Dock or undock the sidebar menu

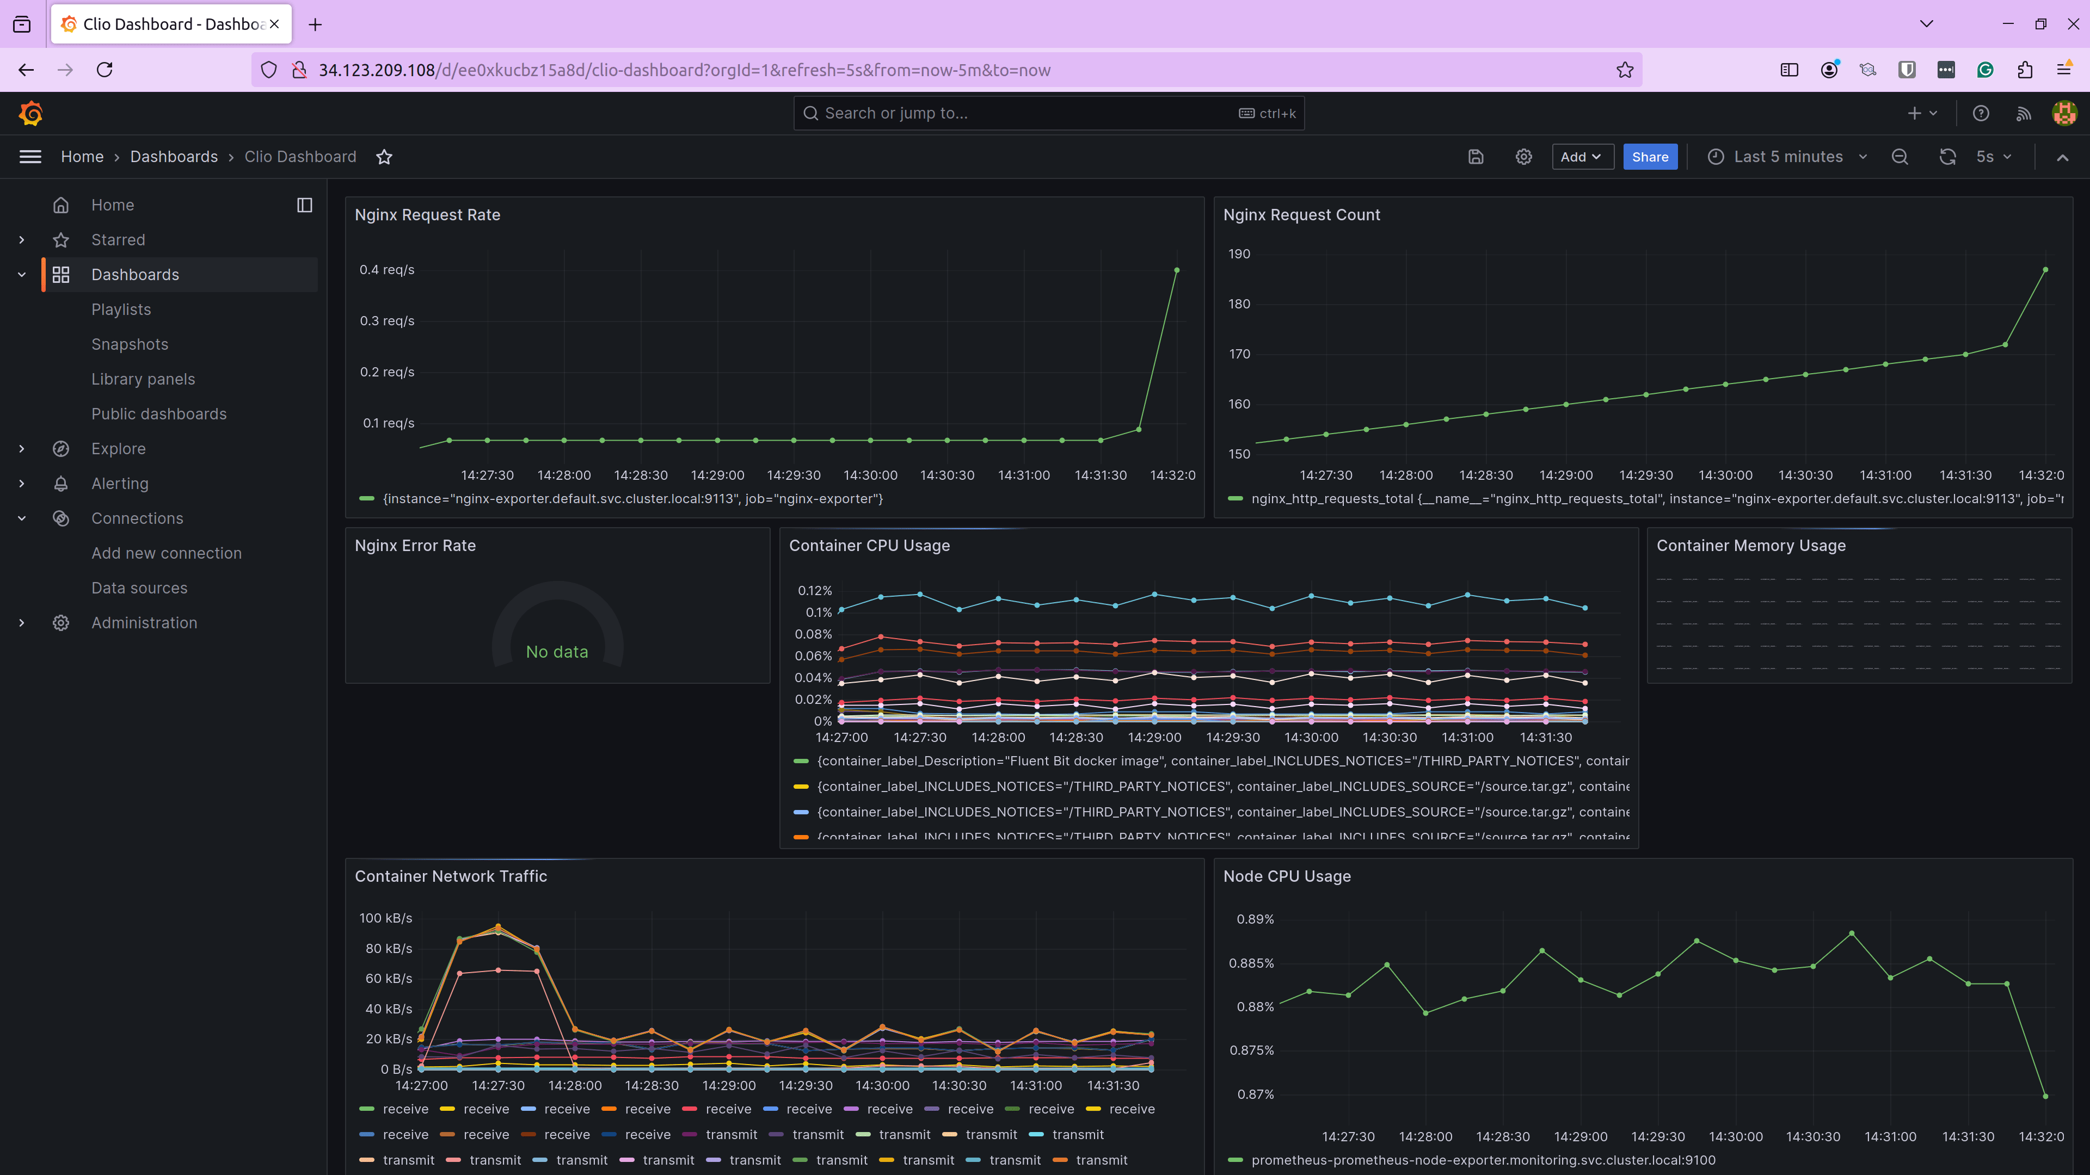(x=304, y=205)
